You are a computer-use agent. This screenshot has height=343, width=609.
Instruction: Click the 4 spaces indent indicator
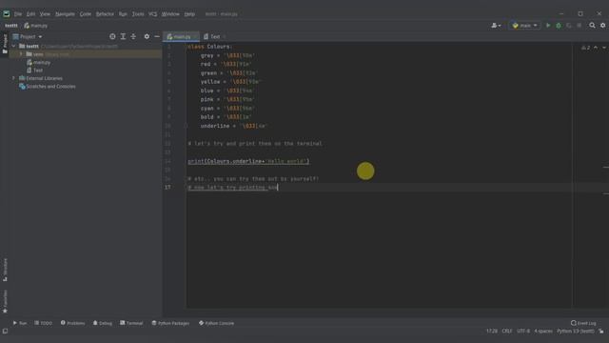pyautogui.click(x=543, y=331)
